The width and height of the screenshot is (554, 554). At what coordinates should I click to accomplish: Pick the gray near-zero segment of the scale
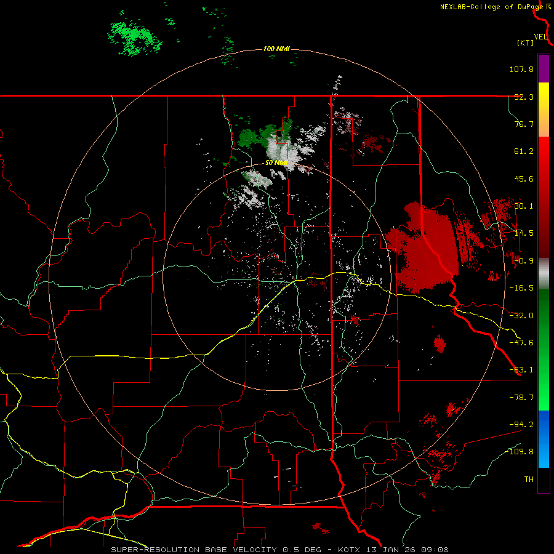click(x=544, y=274)
